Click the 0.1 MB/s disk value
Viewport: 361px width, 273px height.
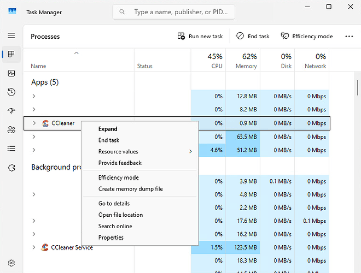(x=281, y=181)
